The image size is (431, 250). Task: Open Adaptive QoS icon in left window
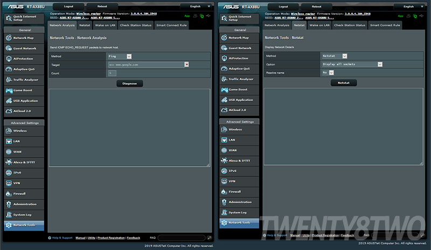pyautogui.click(x=9, y=69)
